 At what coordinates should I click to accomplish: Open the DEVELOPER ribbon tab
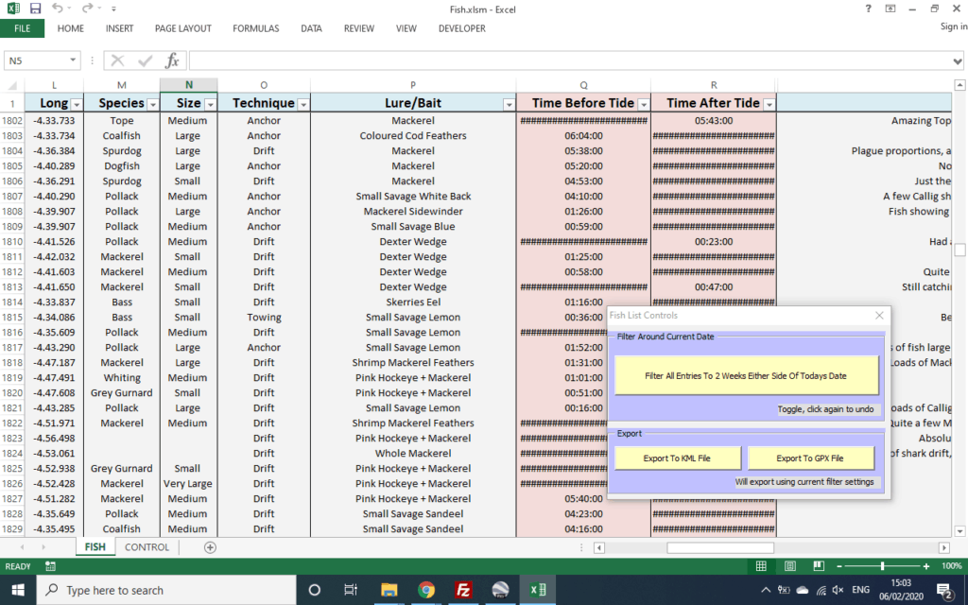pos(461,28)
